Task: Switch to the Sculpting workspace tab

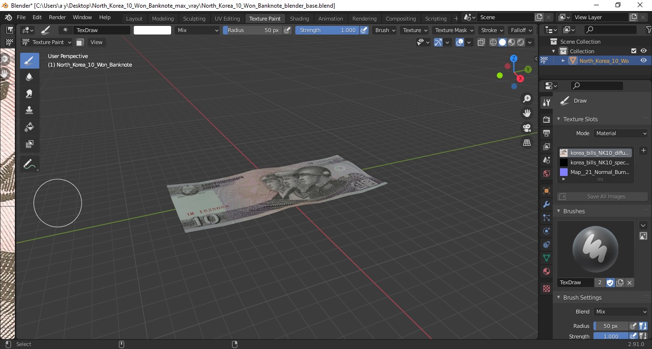Action: tap(194, 19)
